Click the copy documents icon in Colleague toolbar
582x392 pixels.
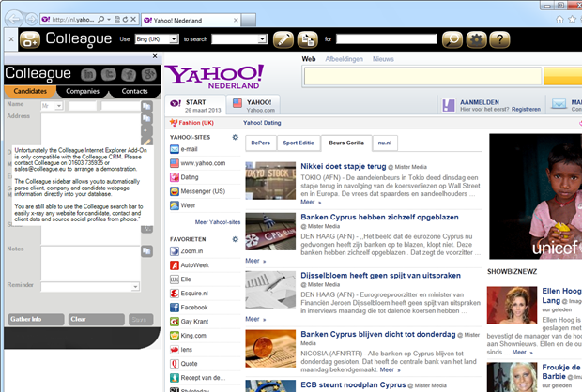tap(308, 39)
